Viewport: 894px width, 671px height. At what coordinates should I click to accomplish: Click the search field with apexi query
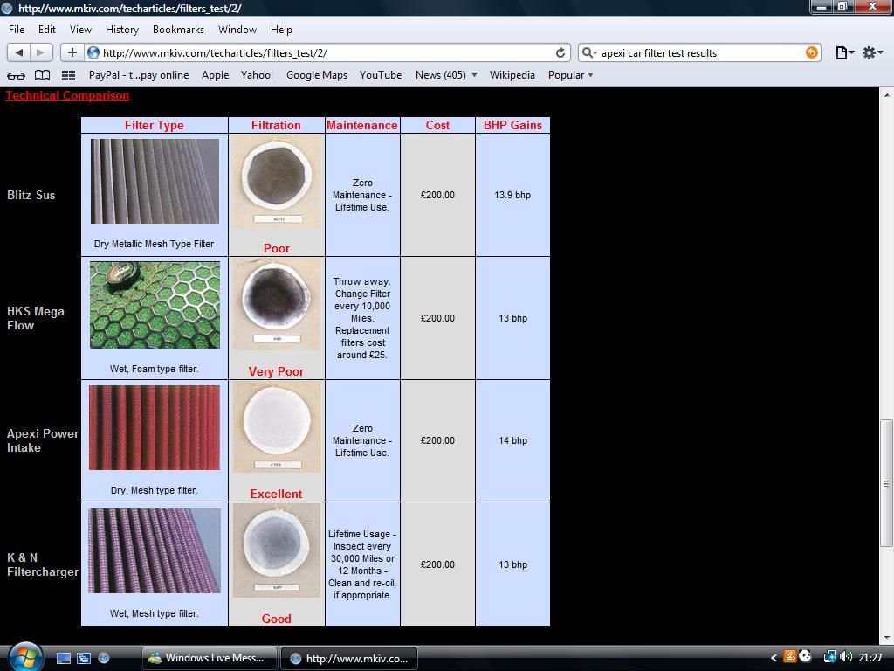(699, 52)
